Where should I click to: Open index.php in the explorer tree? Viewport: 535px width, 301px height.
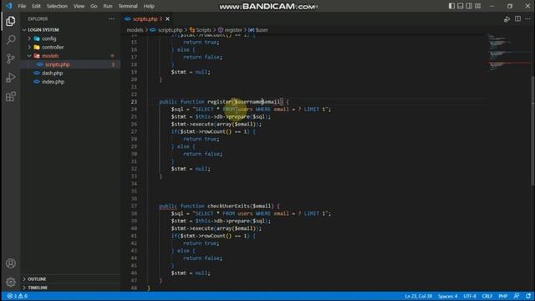point(53,82)
